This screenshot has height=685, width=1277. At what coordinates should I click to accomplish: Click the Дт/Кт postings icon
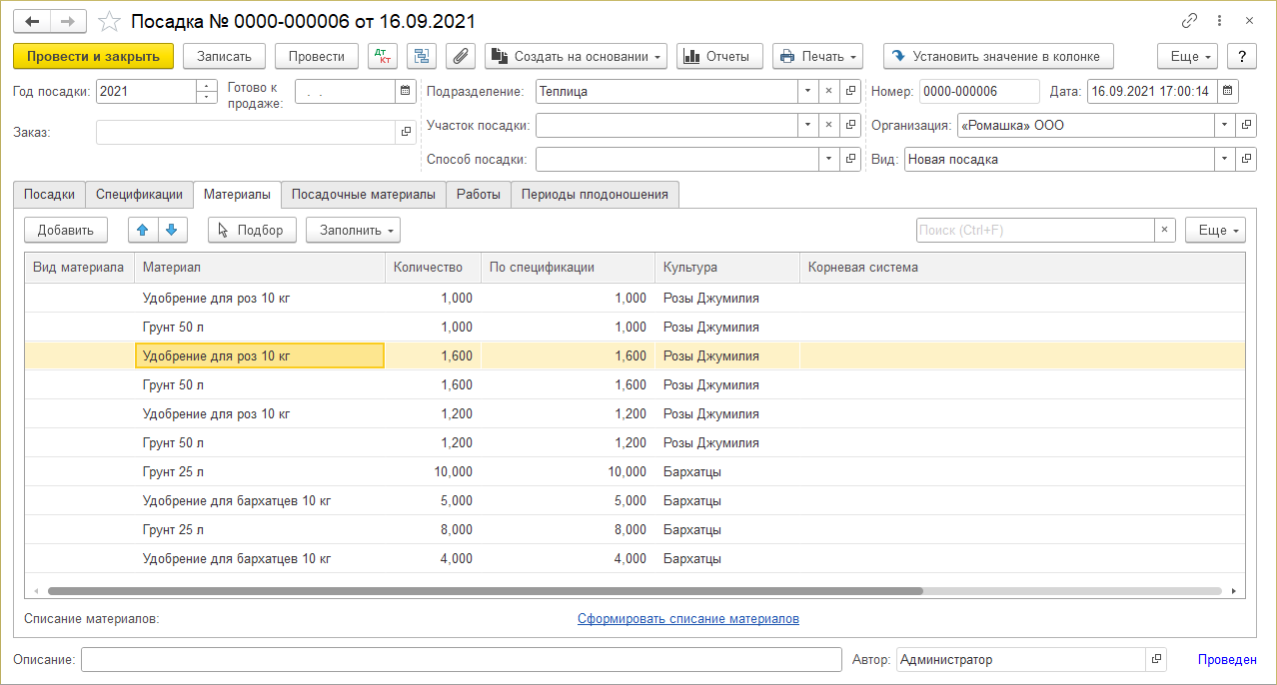pos(383,57)
